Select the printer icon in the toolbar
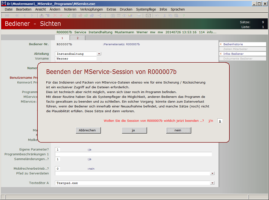Screen dimensions: 269x200 138,15
